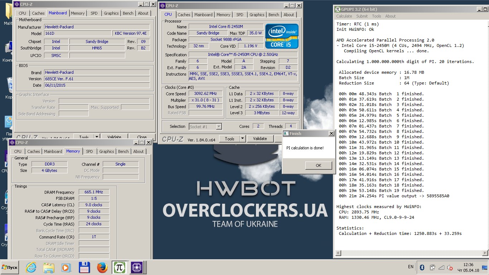Click the CPU-Z title icon of the Memory window
The width and height of the screenshot is (489, 275).
12,143
